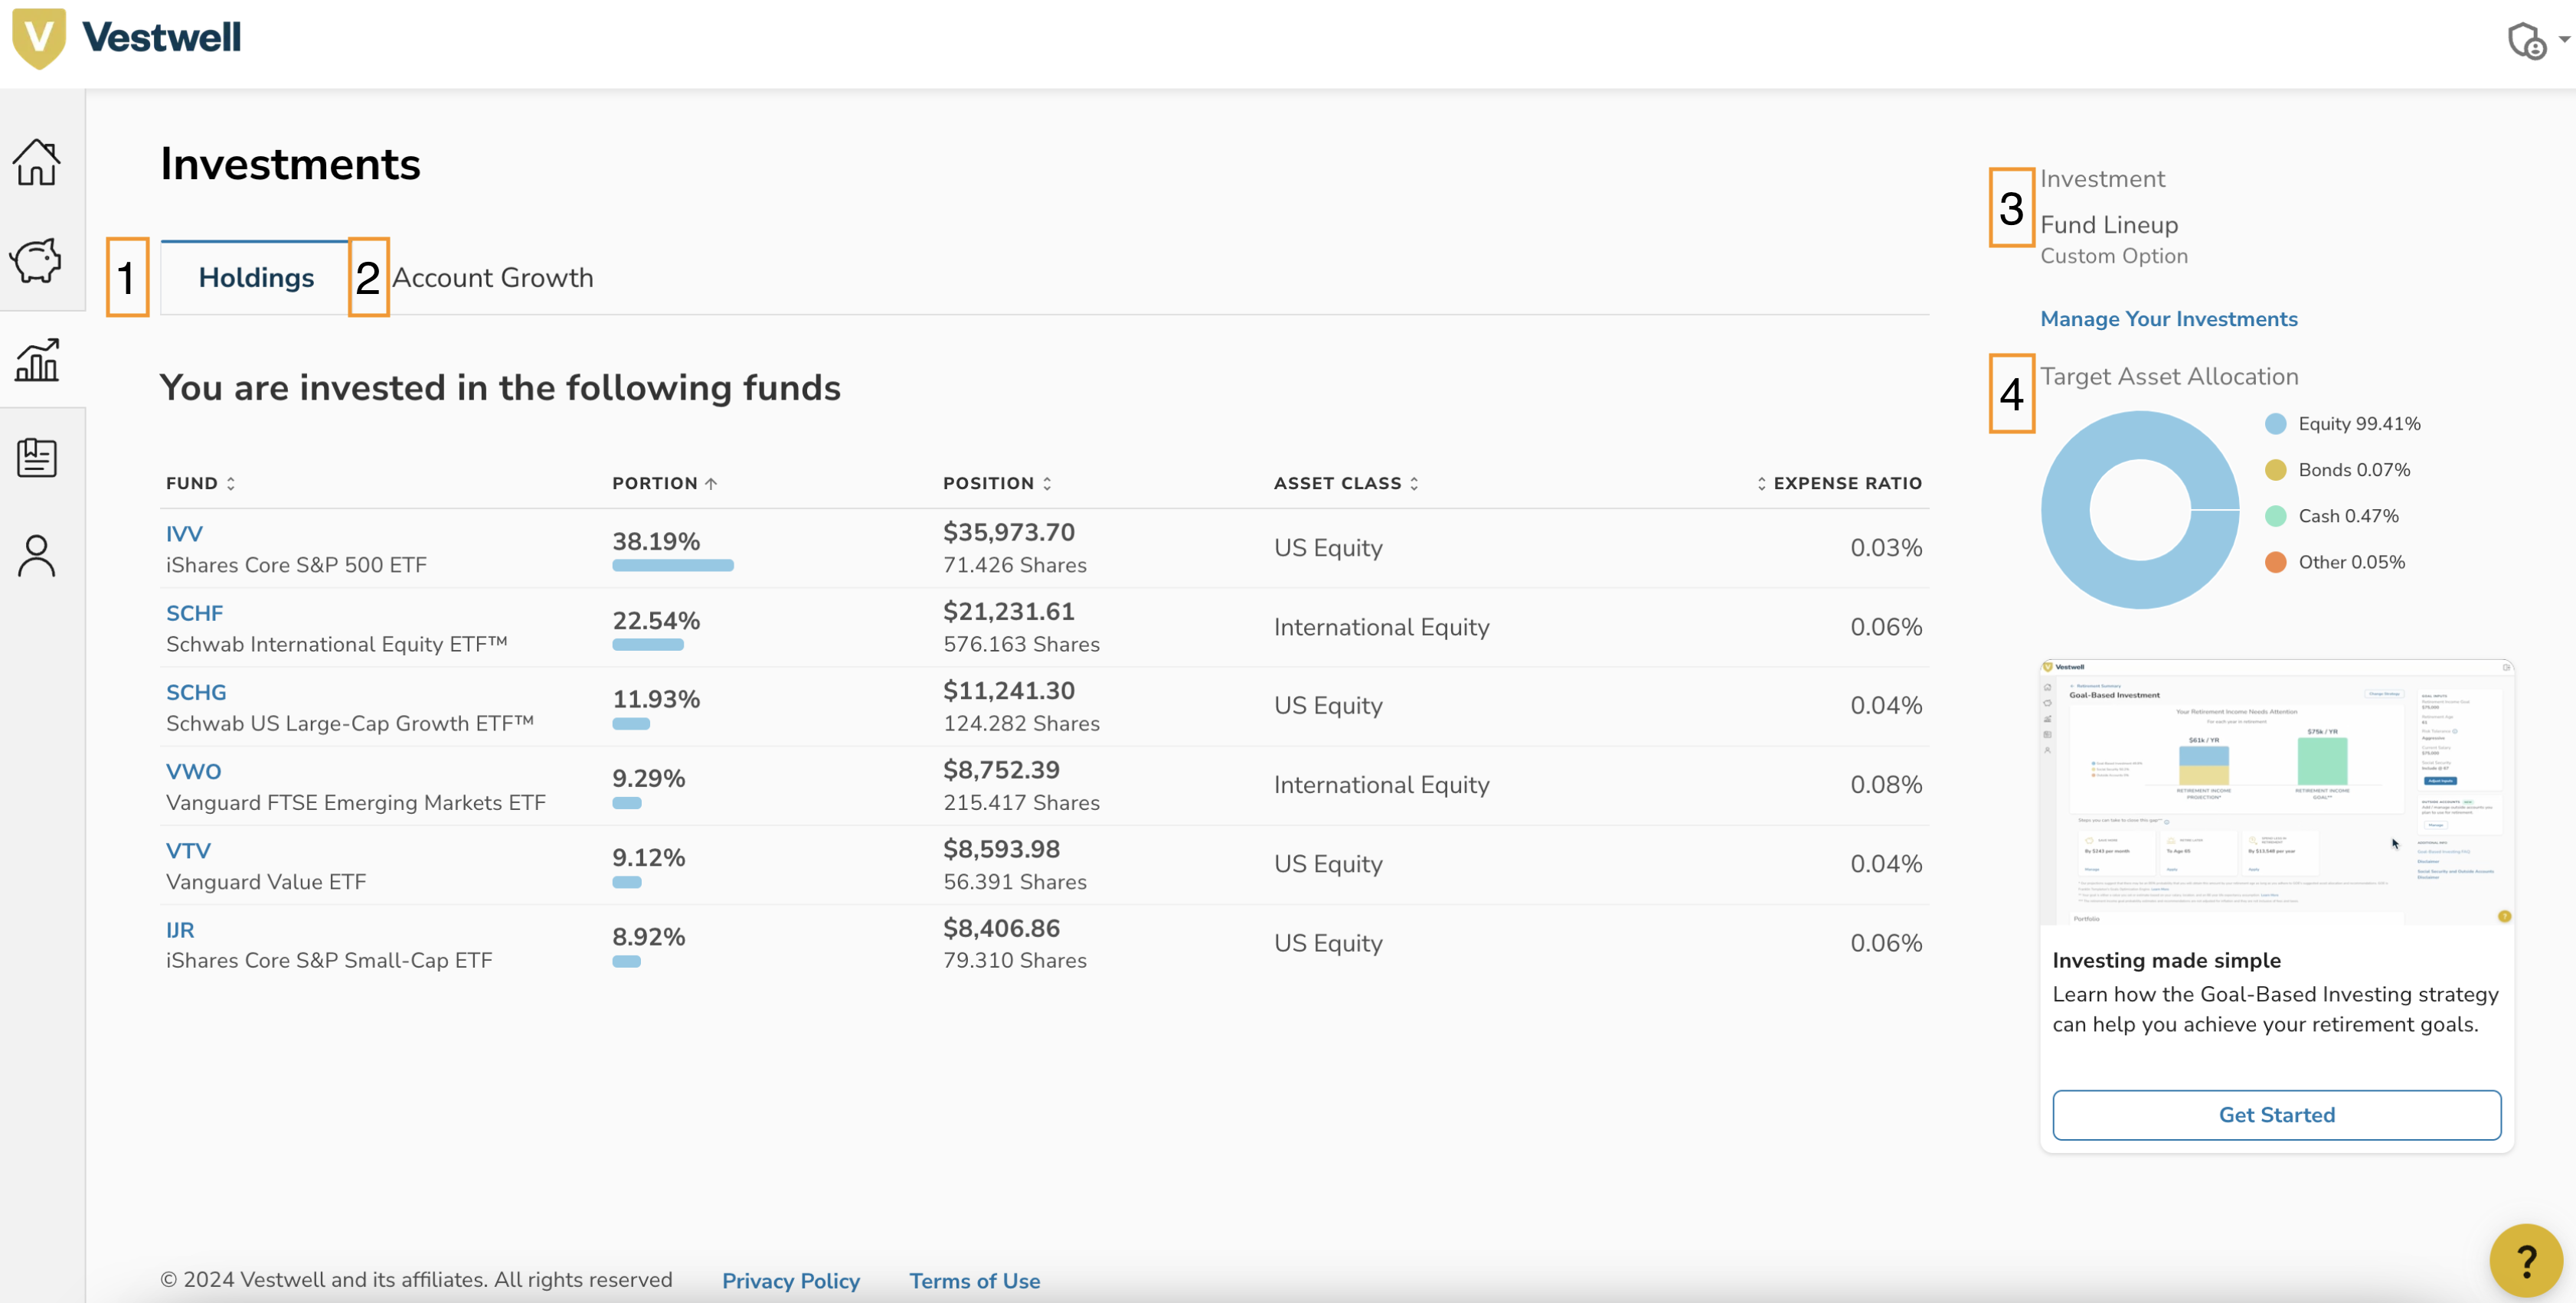The image size is (2576, 1303).
Task: Sort table by Position column
Action: [x=998, y=483]
